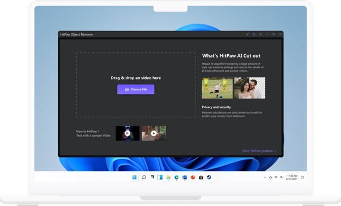Open the notification center icon

coord(302,177)
